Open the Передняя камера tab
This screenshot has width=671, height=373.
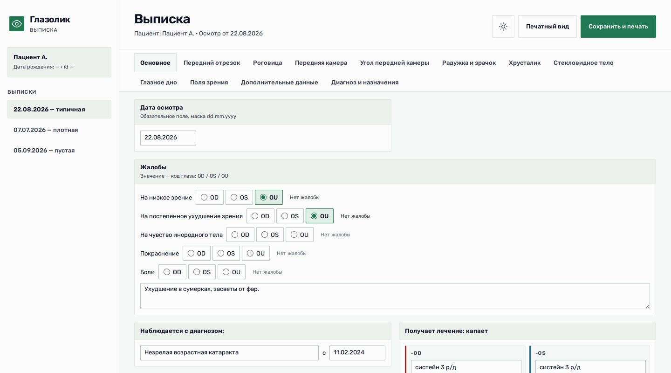click(x=321, y=62)
